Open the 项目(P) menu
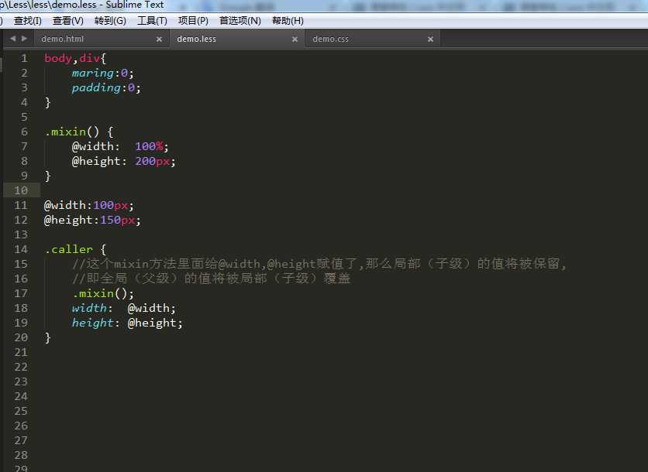The width and height of the screenshot is (648, 472). point(193,21)
